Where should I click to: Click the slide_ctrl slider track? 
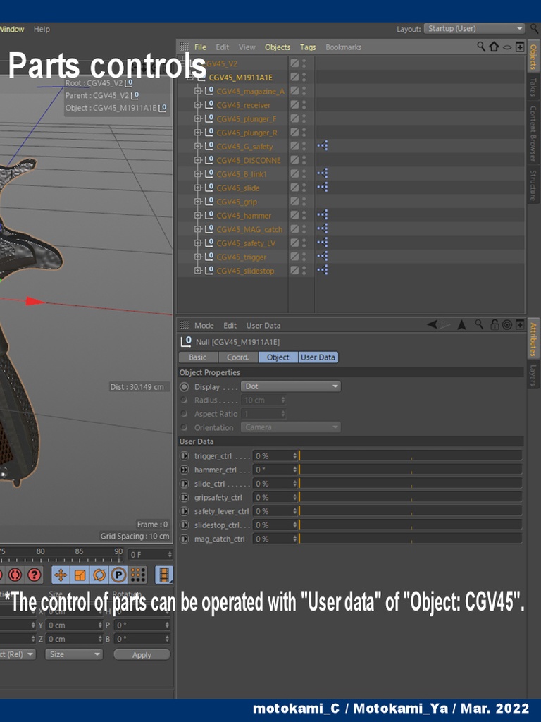point(411,484)
